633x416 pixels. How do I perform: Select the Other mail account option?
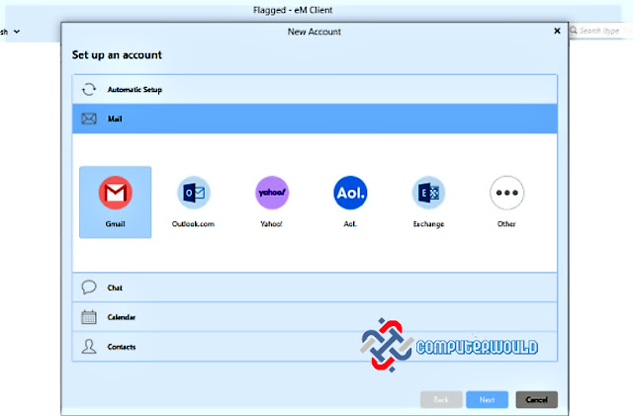point(506,193)
